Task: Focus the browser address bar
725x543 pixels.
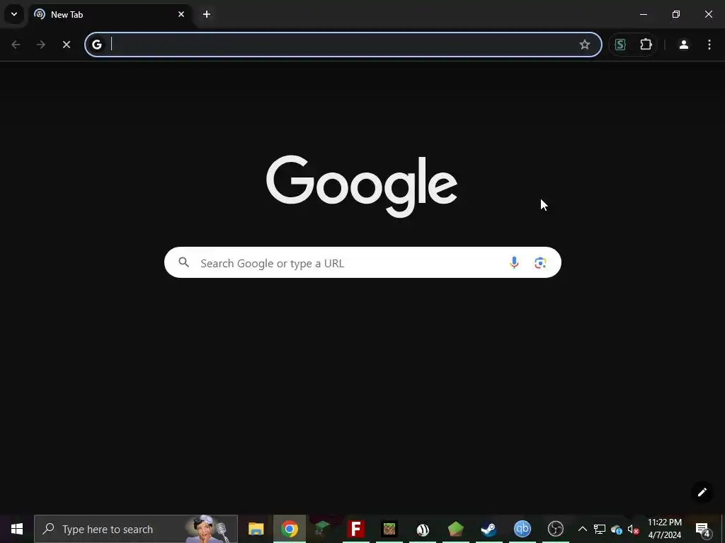Action: click(343, 45)
